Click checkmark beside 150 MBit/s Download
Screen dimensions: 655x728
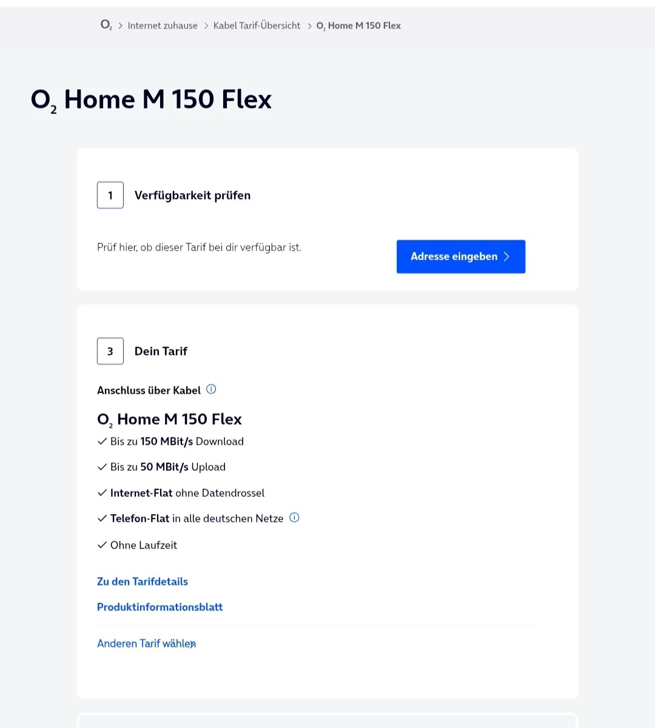(x=102, y=441)
